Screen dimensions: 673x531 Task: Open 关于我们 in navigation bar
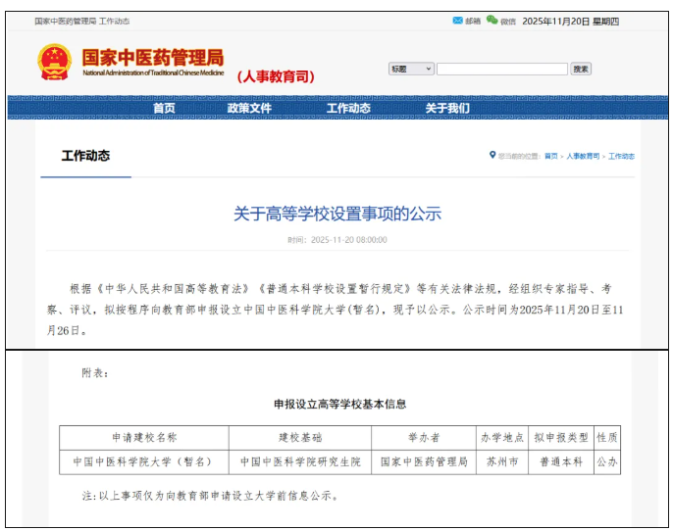[x=446, y=108]
